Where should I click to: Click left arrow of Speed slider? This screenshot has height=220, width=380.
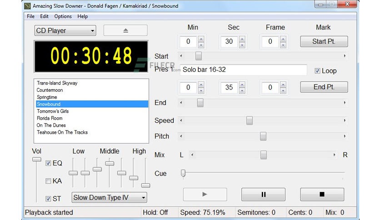click(x=181, y=120)
